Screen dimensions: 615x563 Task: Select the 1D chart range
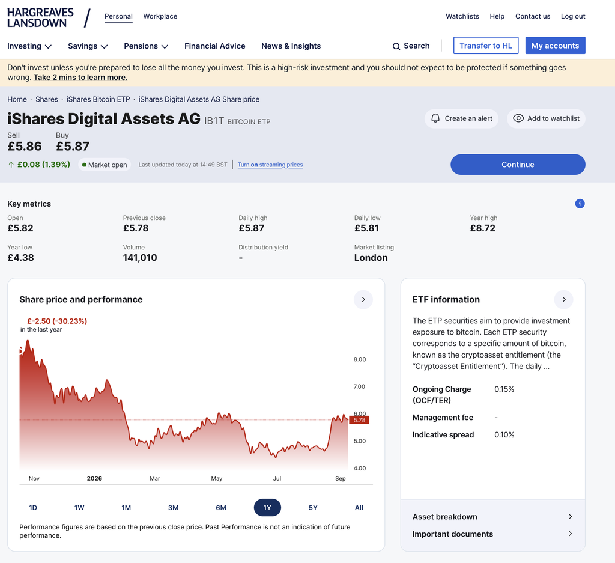[x=33, y=508]
